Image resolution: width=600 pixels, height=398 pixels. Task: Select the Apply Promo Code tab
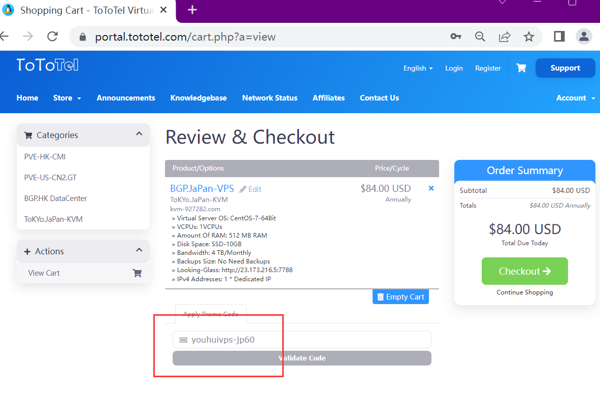click(211, 314)
